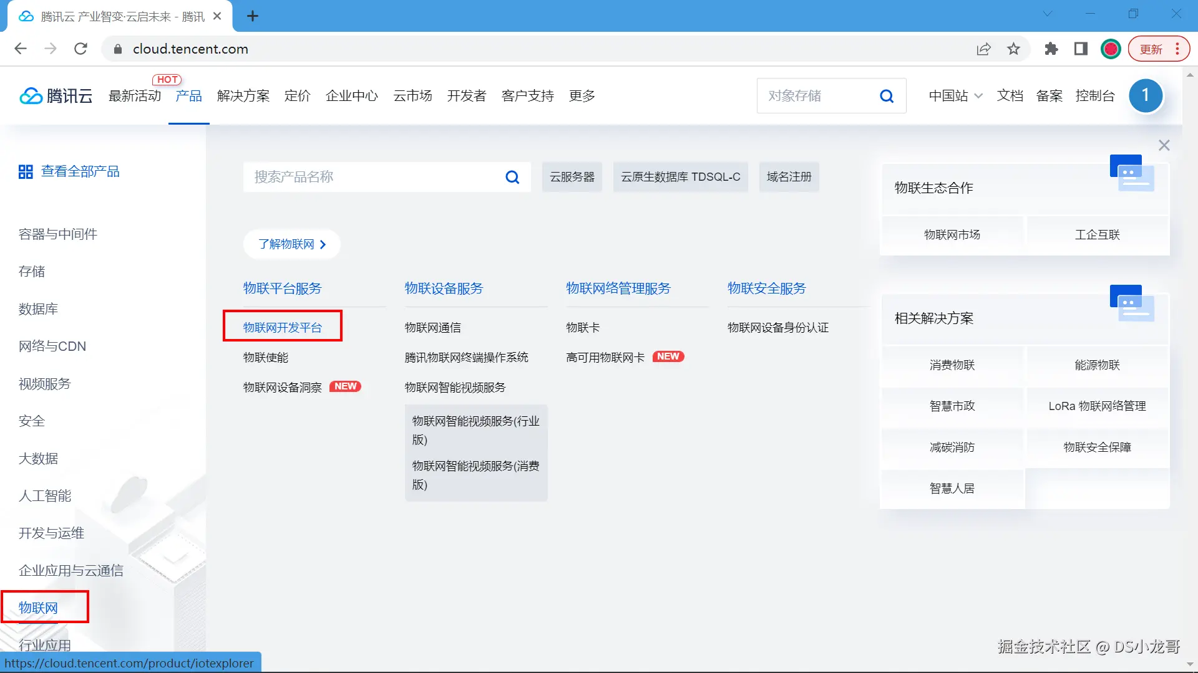
Task: Open the browser side panel icon
Action: point(1081,49)
